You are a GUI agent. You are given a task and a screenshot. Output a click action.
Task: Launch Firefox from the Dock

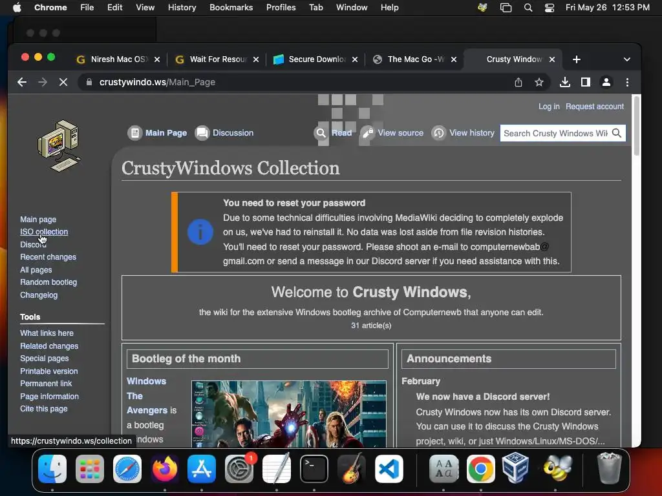pyautogui.click(x=165, y=469)
